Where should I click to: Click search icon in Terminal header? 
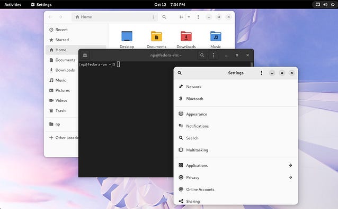click(202, 55)
